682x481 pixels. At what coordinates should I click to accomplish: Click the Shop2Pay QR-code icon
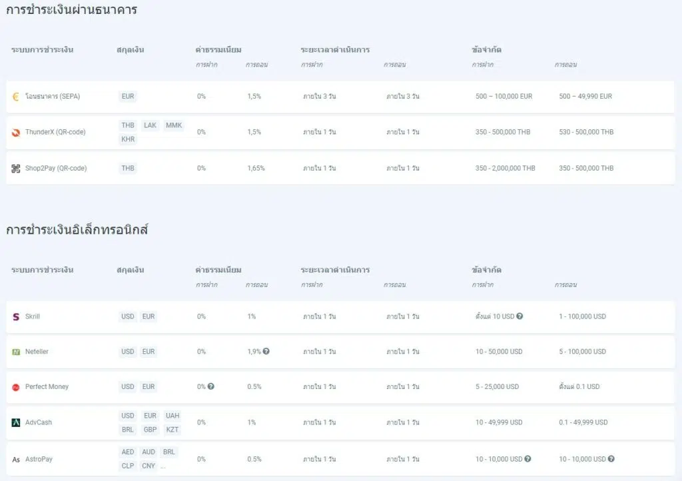click(x=16, y=169)
